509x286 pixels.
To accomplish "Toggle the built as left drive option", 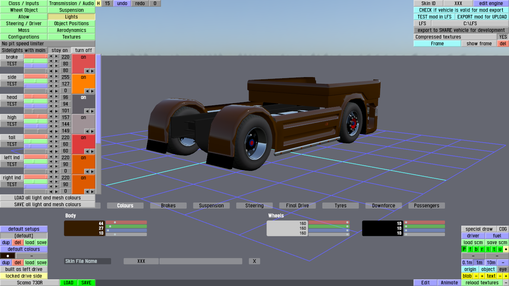I will pyautogui.click(x=24, y=269).
